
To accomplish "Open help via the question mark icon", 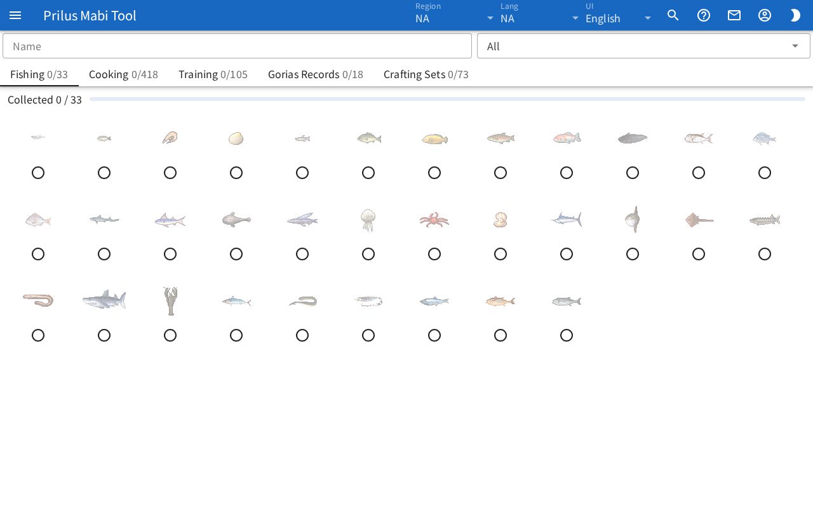I will pos(704,15).
